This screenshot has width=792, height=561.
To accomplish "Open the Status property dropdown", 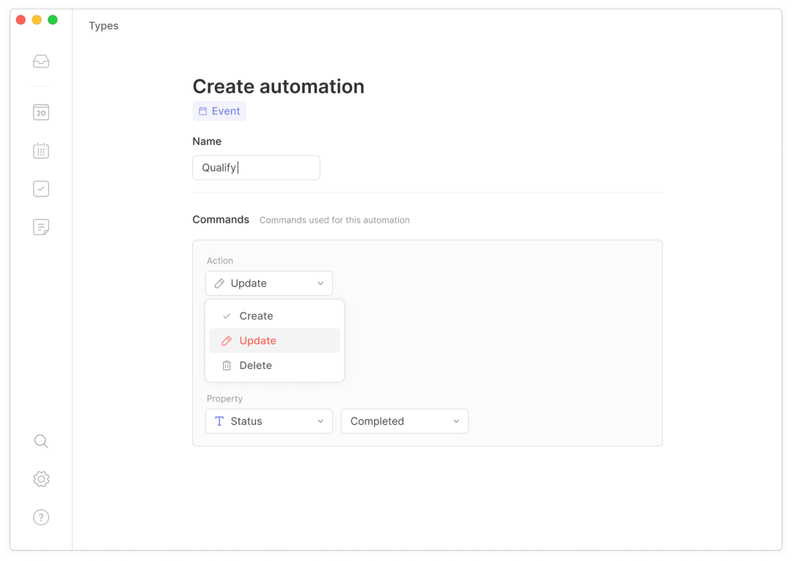I will [x=268, y=421].
